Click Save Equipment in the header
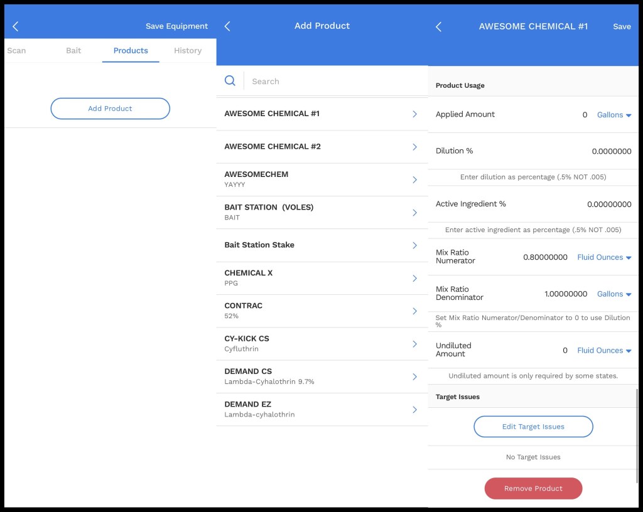Screen dimensions: 643x512 point(176,26)
